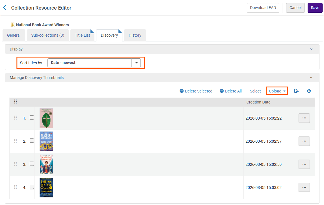This screenshot has width=324, height=205.
Task: Click the Save button
Action: [315, 8]
